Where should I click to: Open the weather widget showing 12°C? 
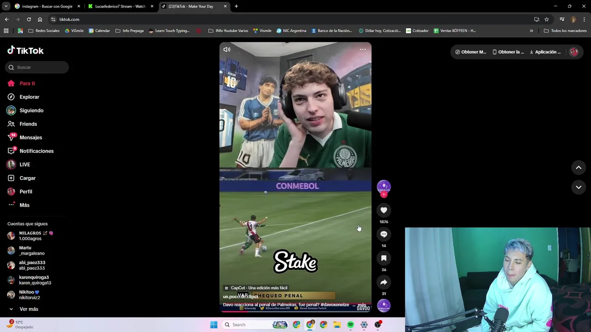[x=20, y=325]
